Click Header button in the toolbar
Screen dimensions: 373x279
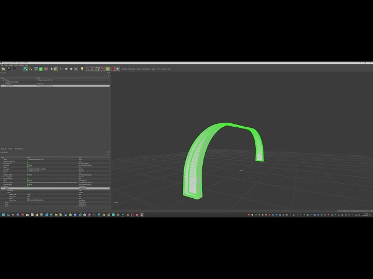(x=139, y=69)
